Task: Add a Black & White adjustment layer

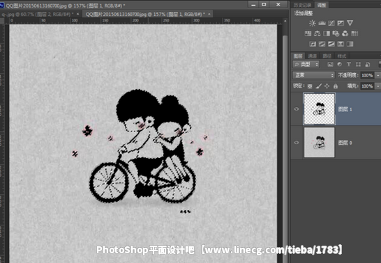Action: pos(327,33)
